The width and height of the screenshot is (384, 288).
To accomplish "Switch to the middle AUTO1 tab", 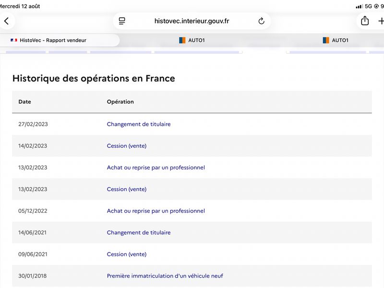I will (192, 40).
